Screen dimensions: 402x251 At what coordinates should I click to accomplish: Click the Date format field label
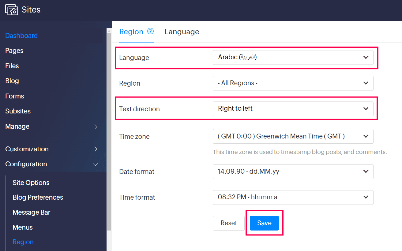[137, 172]
